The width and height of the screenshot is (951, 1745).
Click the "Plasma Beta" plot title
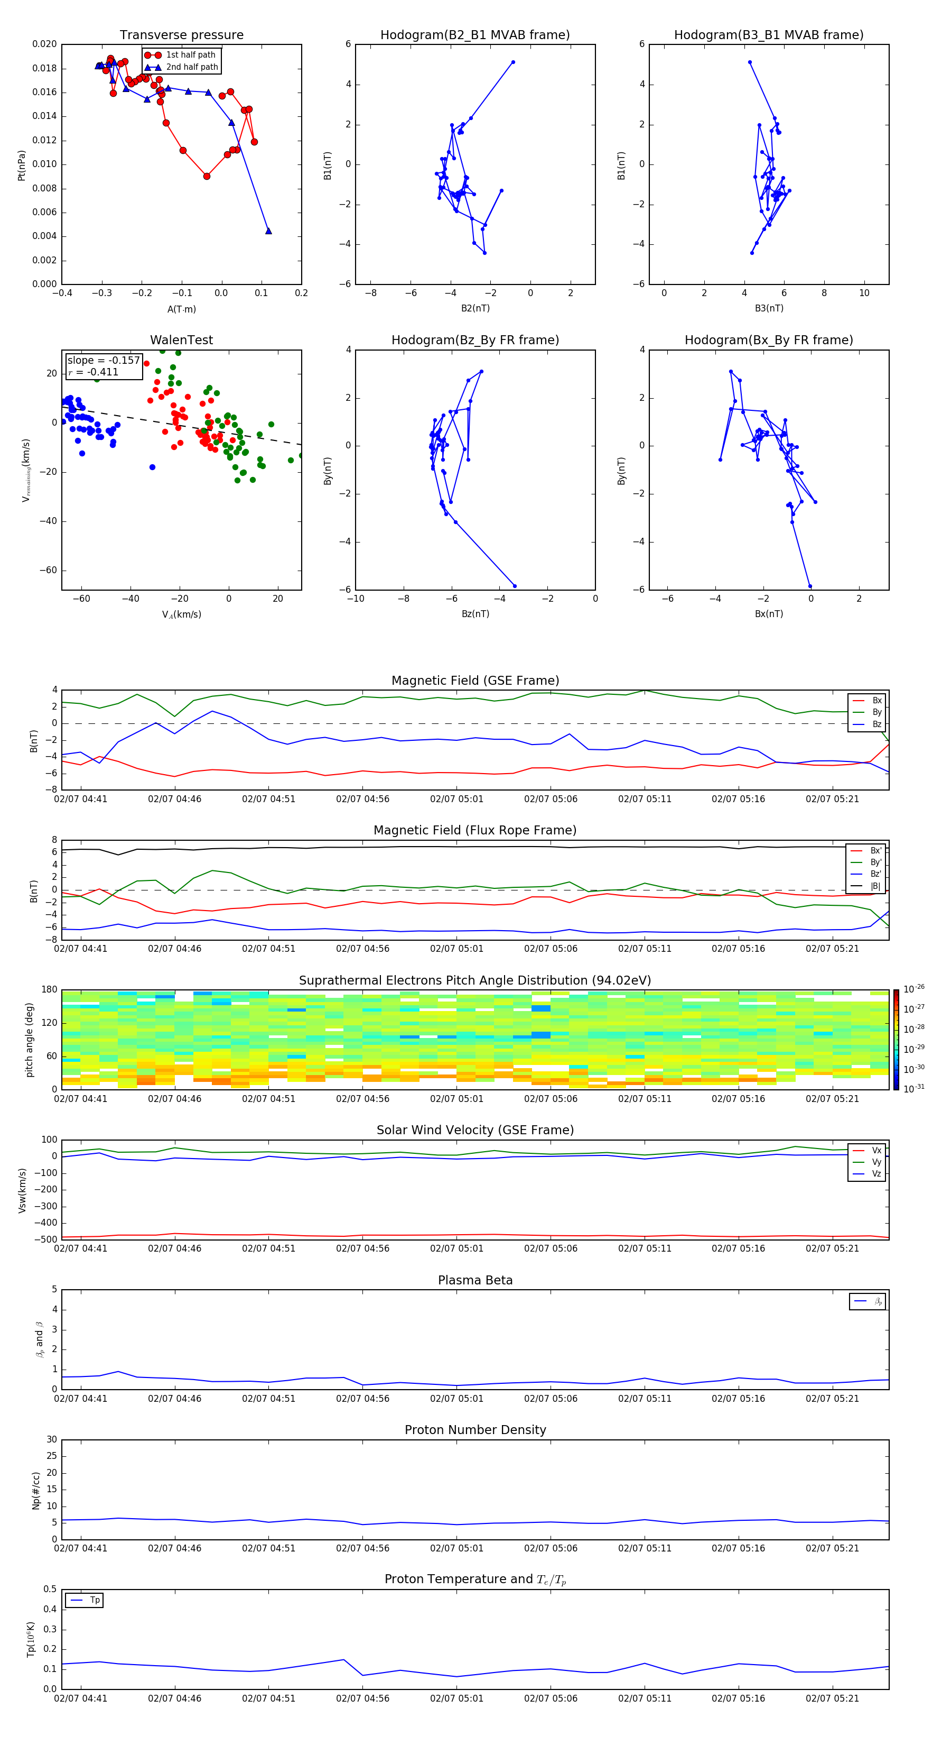point(475,1280)
